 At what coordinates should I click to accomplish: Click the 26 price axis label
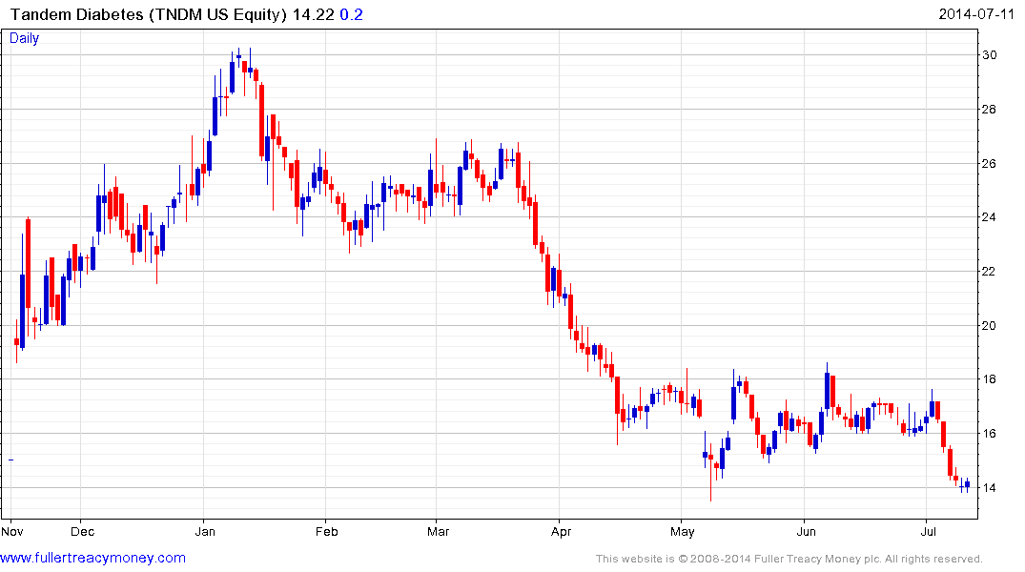pyautogui.click(x=989, y=163)
